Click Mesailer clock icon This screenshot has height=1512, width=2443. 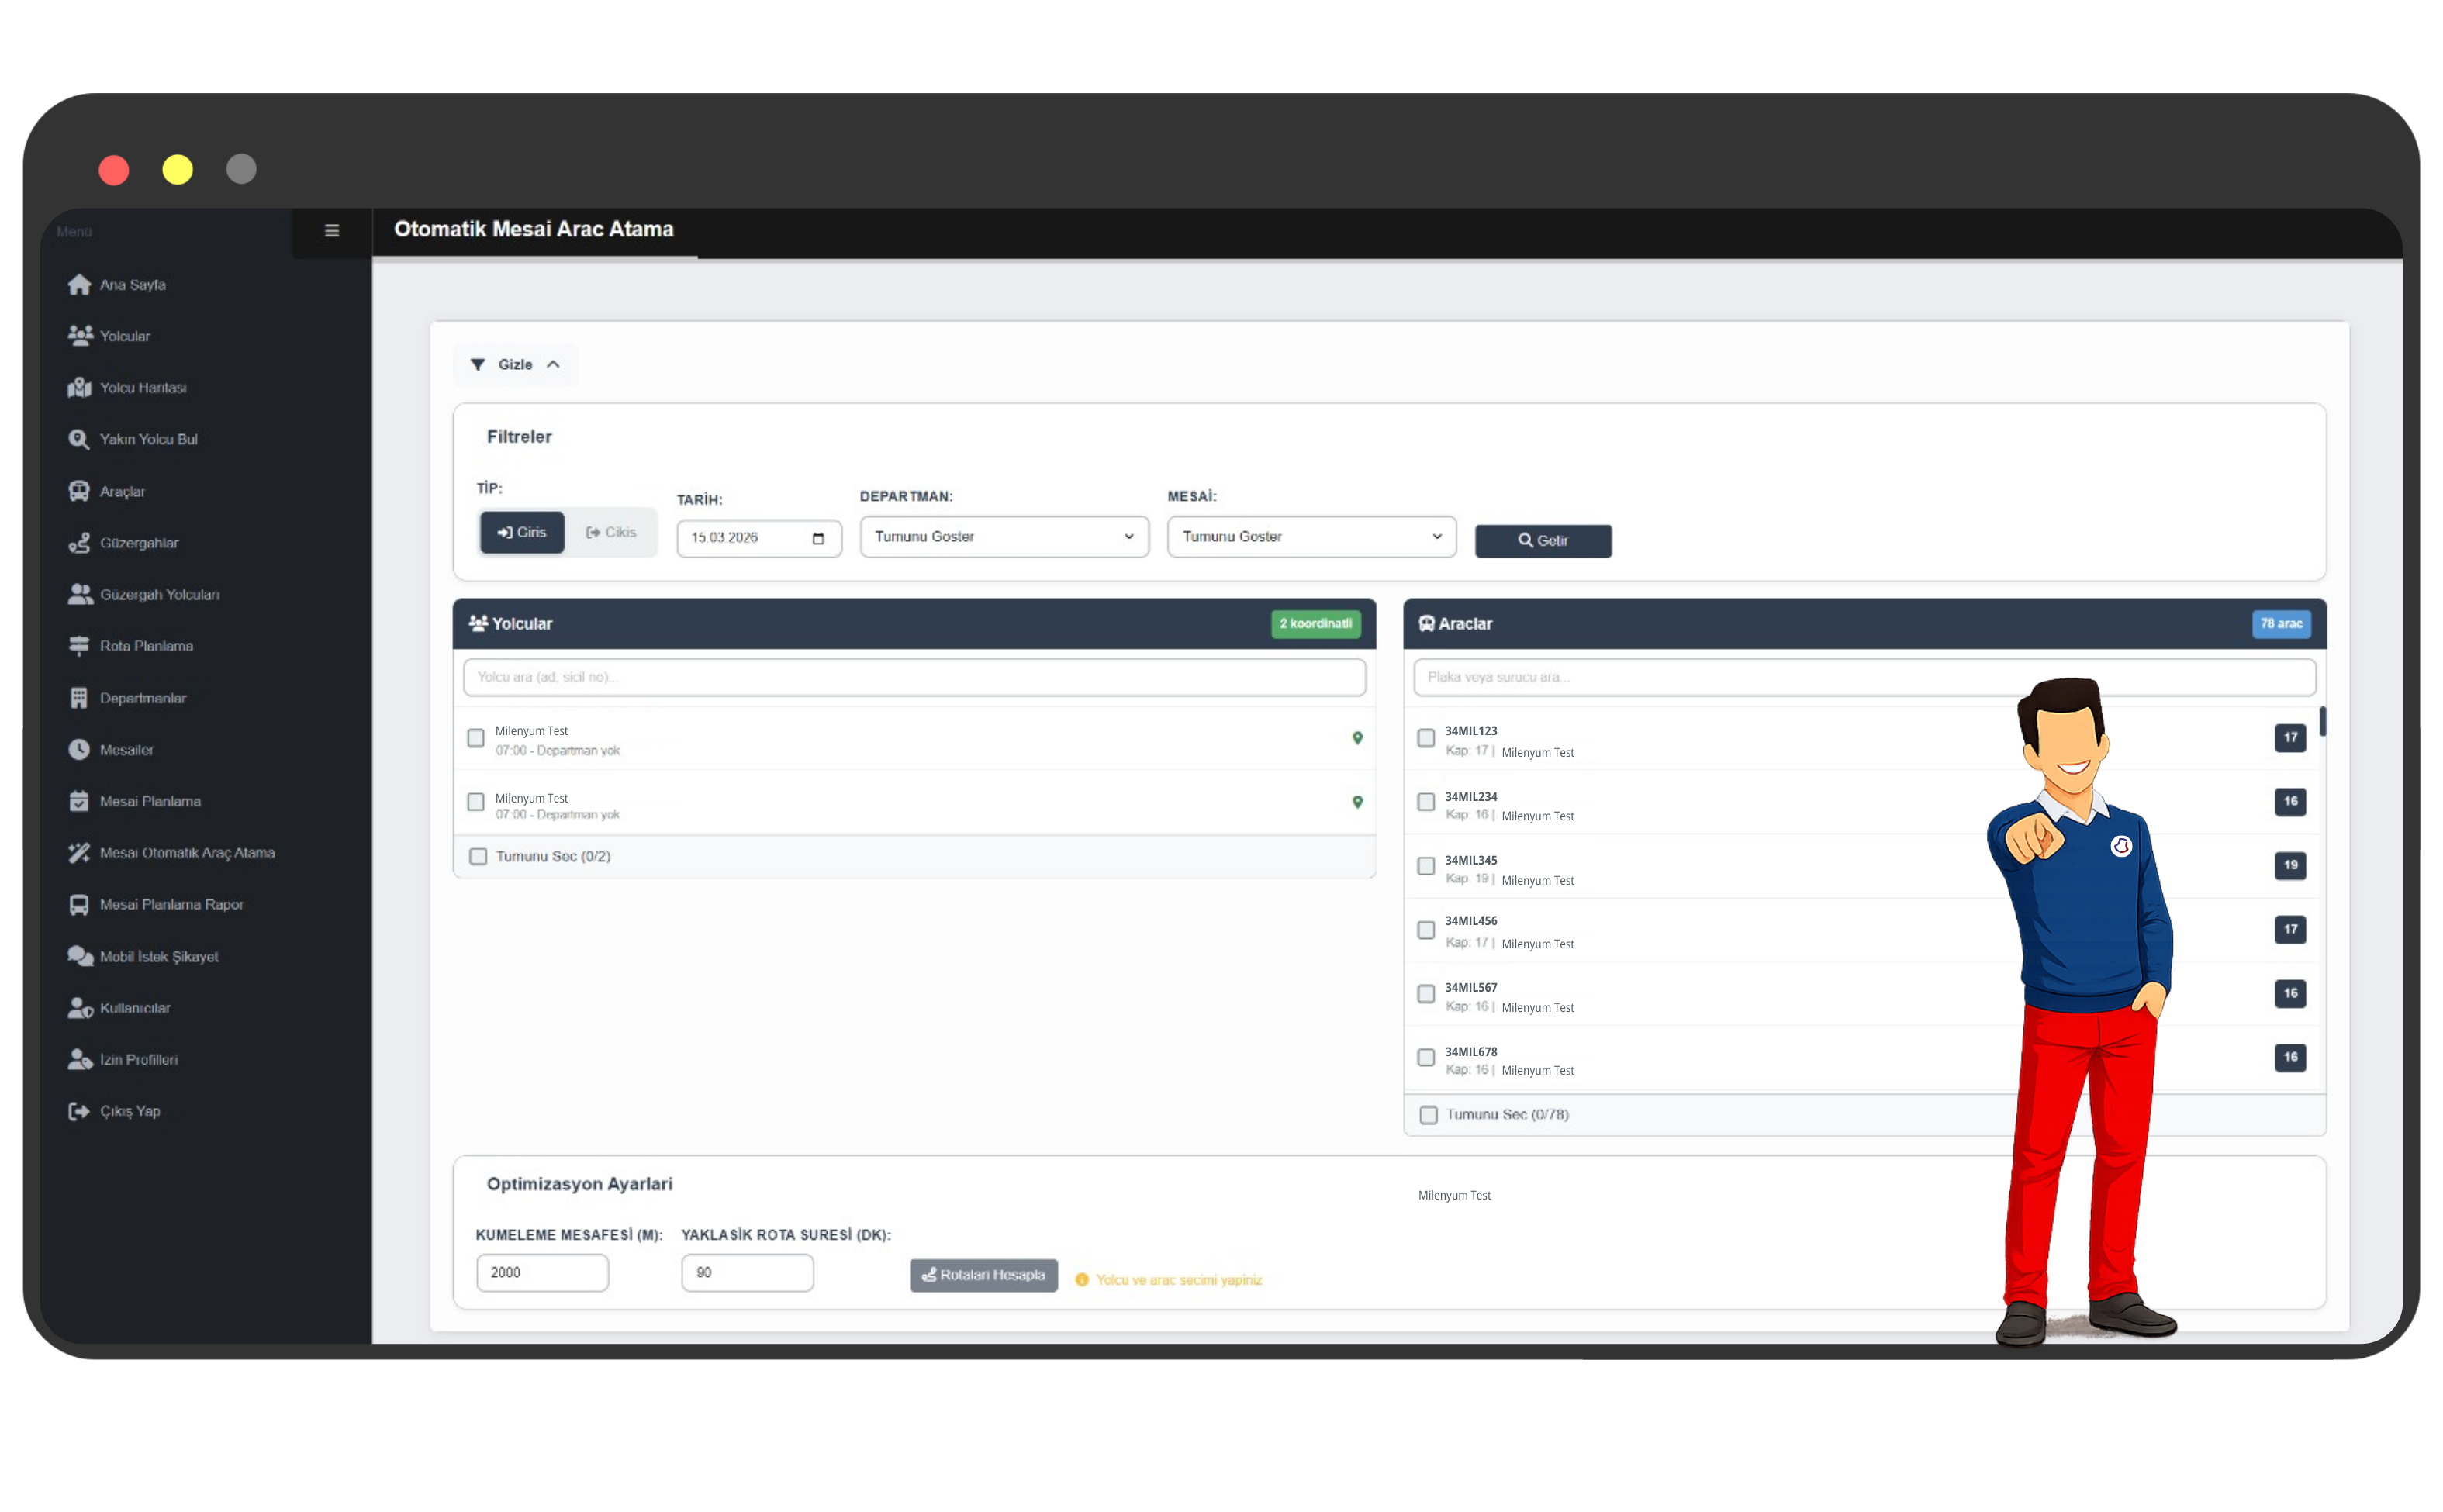79,750
